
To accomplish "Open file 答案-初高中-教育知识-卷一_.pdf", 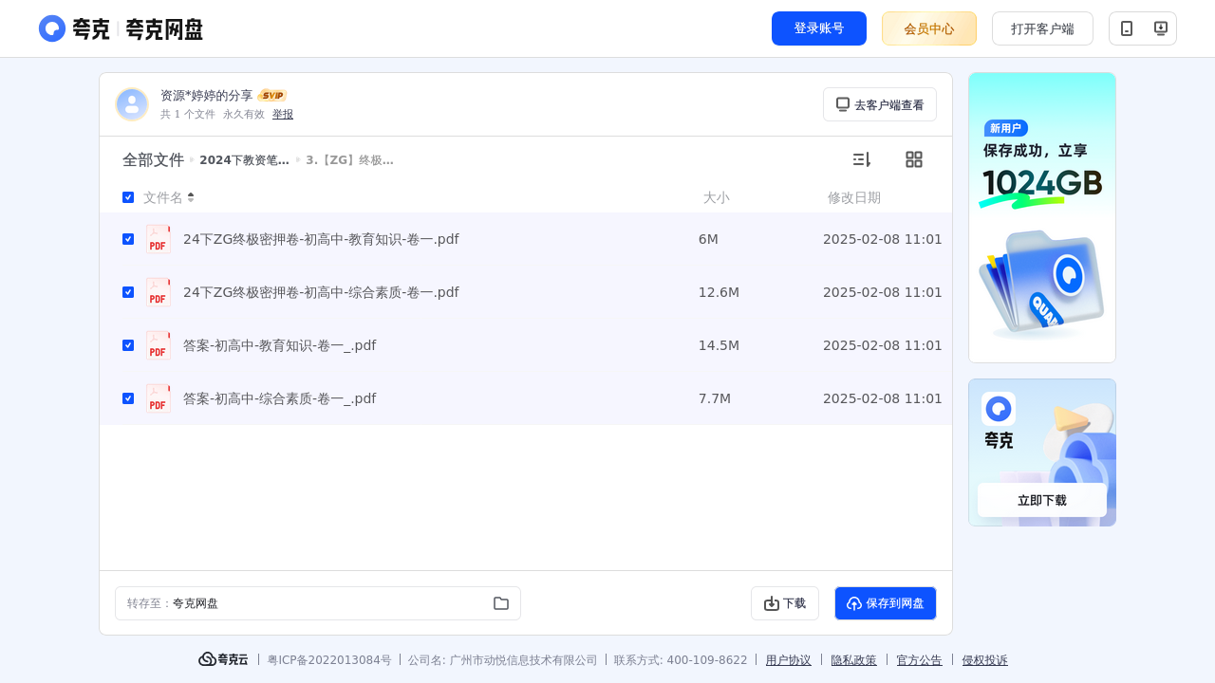I will click(x=279, y=345).
